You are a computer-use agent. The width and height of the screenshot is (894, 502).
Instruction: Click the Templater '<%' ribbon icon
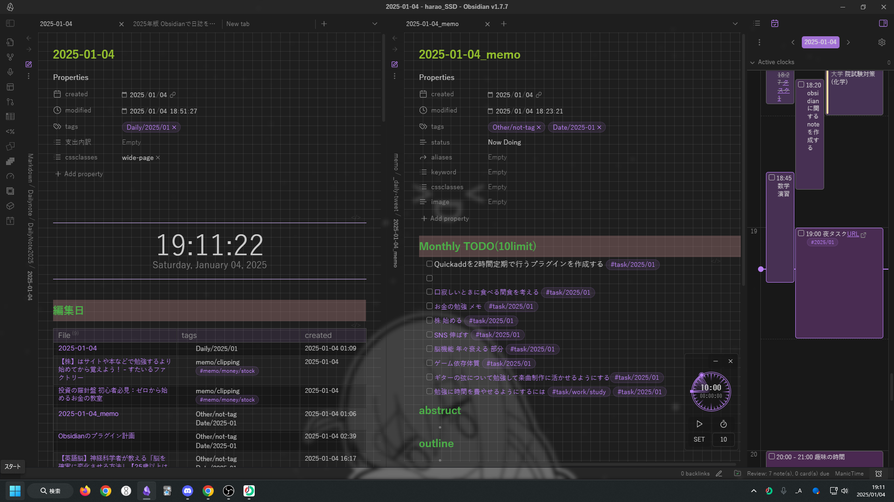pyautogui.click(x=10, y=132)
